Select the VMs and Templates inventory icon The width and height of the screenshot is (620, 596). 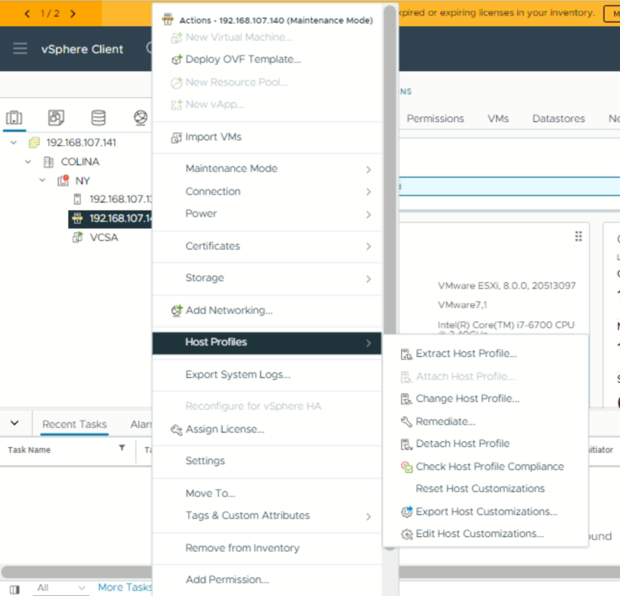click(56, 117)
